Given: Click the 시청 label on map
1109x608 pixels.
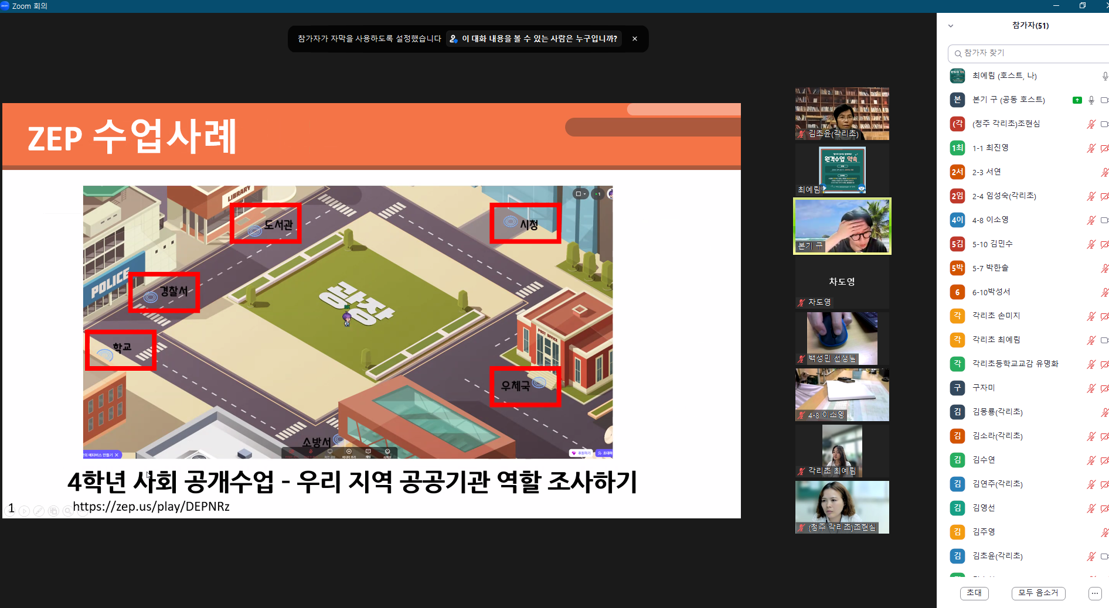Looking at the screenshot, I should pyautogui.click(x=529, y=224).
